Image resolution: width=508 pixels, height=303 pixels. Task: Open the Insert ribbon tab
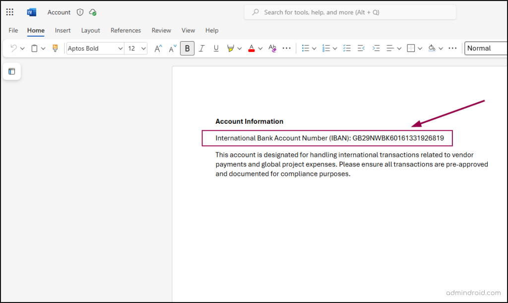click(x=63, y=30)
